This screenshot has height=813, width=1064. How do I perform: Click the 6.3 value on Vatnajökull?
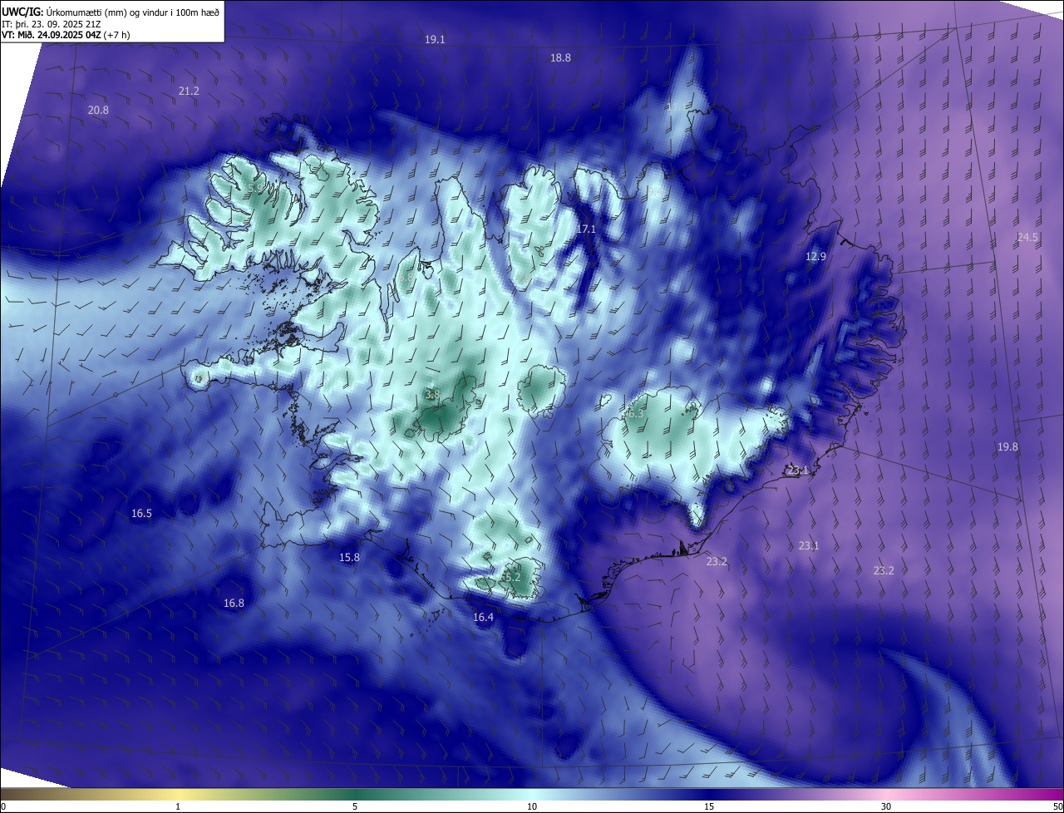[636, 413]
